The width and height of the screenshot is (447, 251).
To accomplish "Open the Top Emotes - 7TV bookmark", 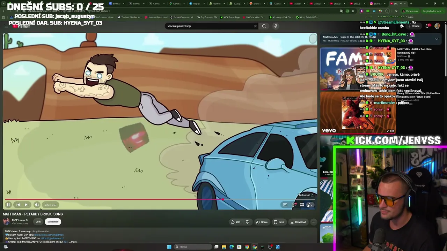I will (x=207, y=17).
